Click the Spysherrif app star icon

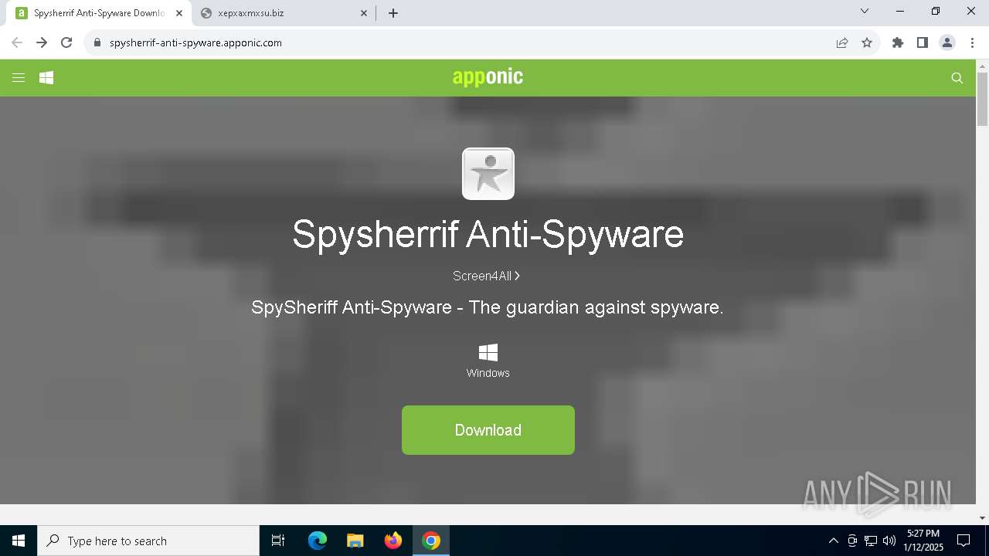click(488, 174)
